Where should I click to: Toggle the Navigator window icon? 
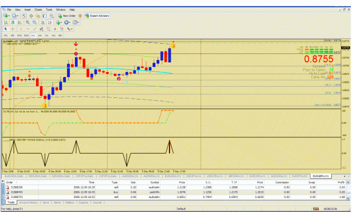38,16
